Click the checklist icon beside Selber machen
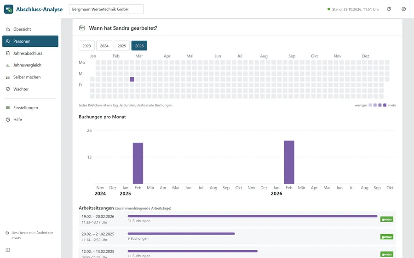Screen dimensions: 414x258 (8, 77)
